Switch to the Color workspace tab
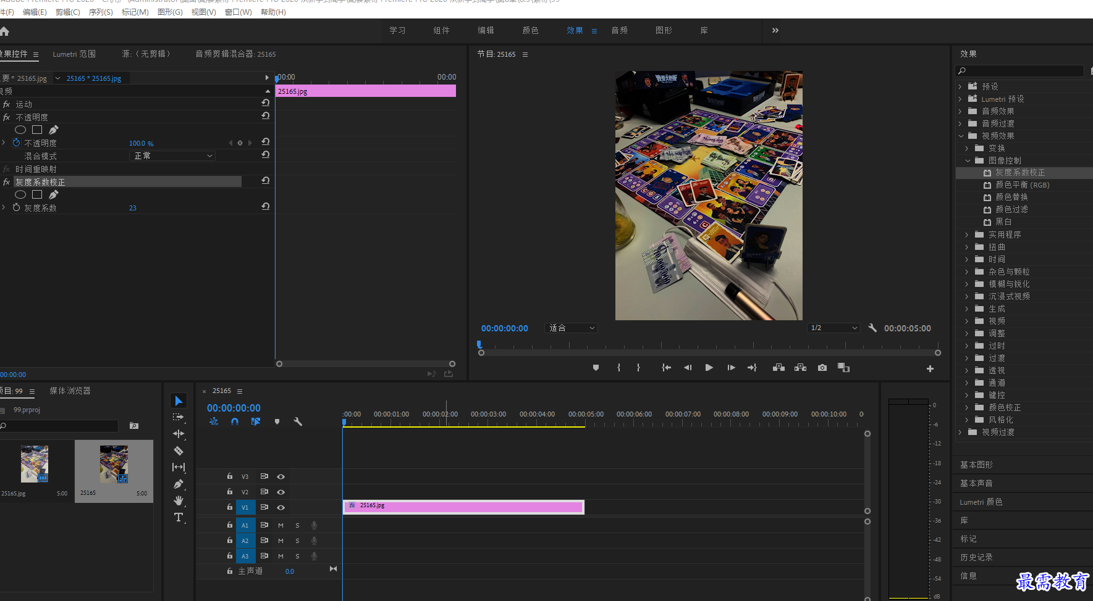 [530, 30]
